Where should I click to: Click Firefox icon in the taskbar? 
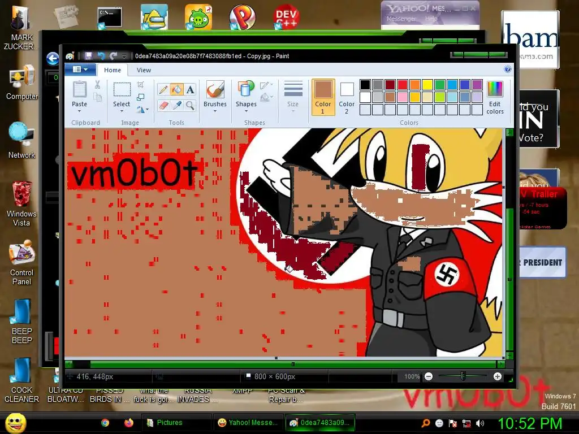click(128, 423)
